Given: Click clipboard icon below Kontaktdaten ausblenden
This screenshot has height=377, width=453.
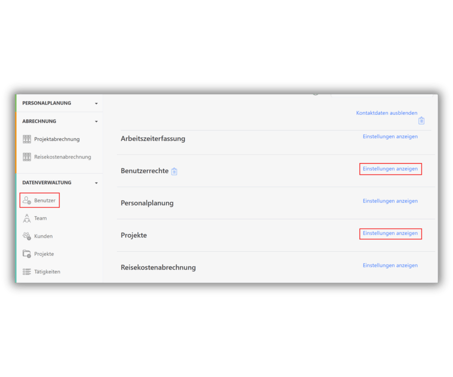Looking at the screenshot, I should (421, 121).
